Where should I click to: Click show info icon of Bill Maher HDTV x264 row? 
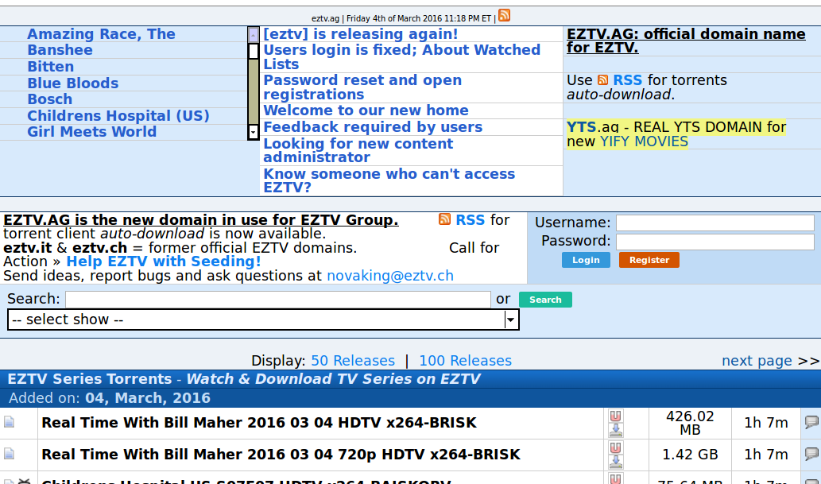(x=9, y=422)
